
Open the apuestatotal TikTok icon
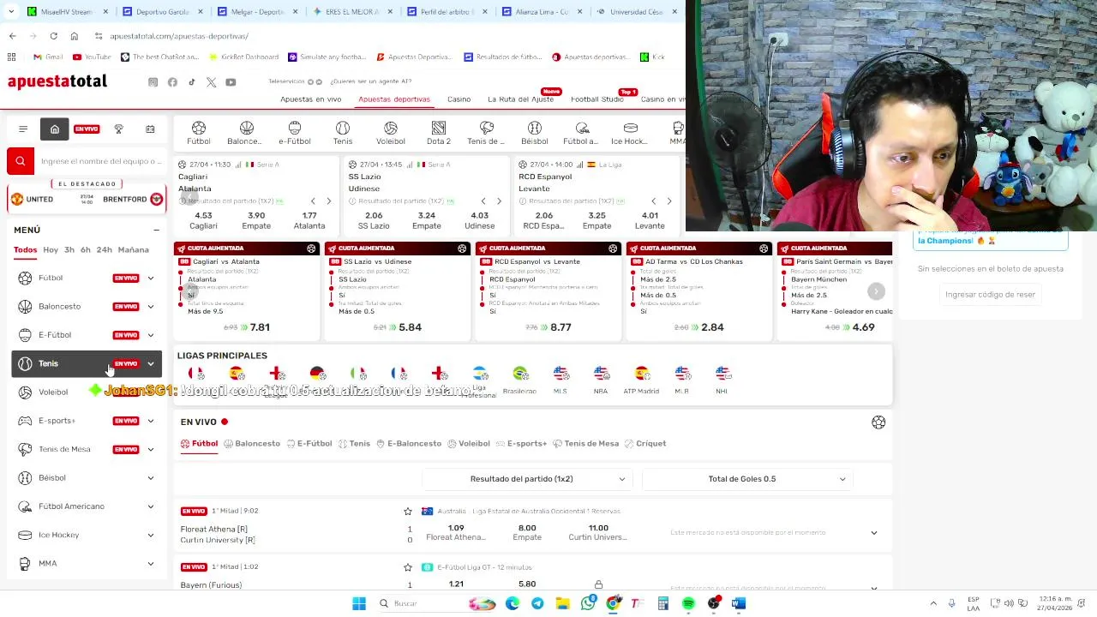tap(192, 82)
